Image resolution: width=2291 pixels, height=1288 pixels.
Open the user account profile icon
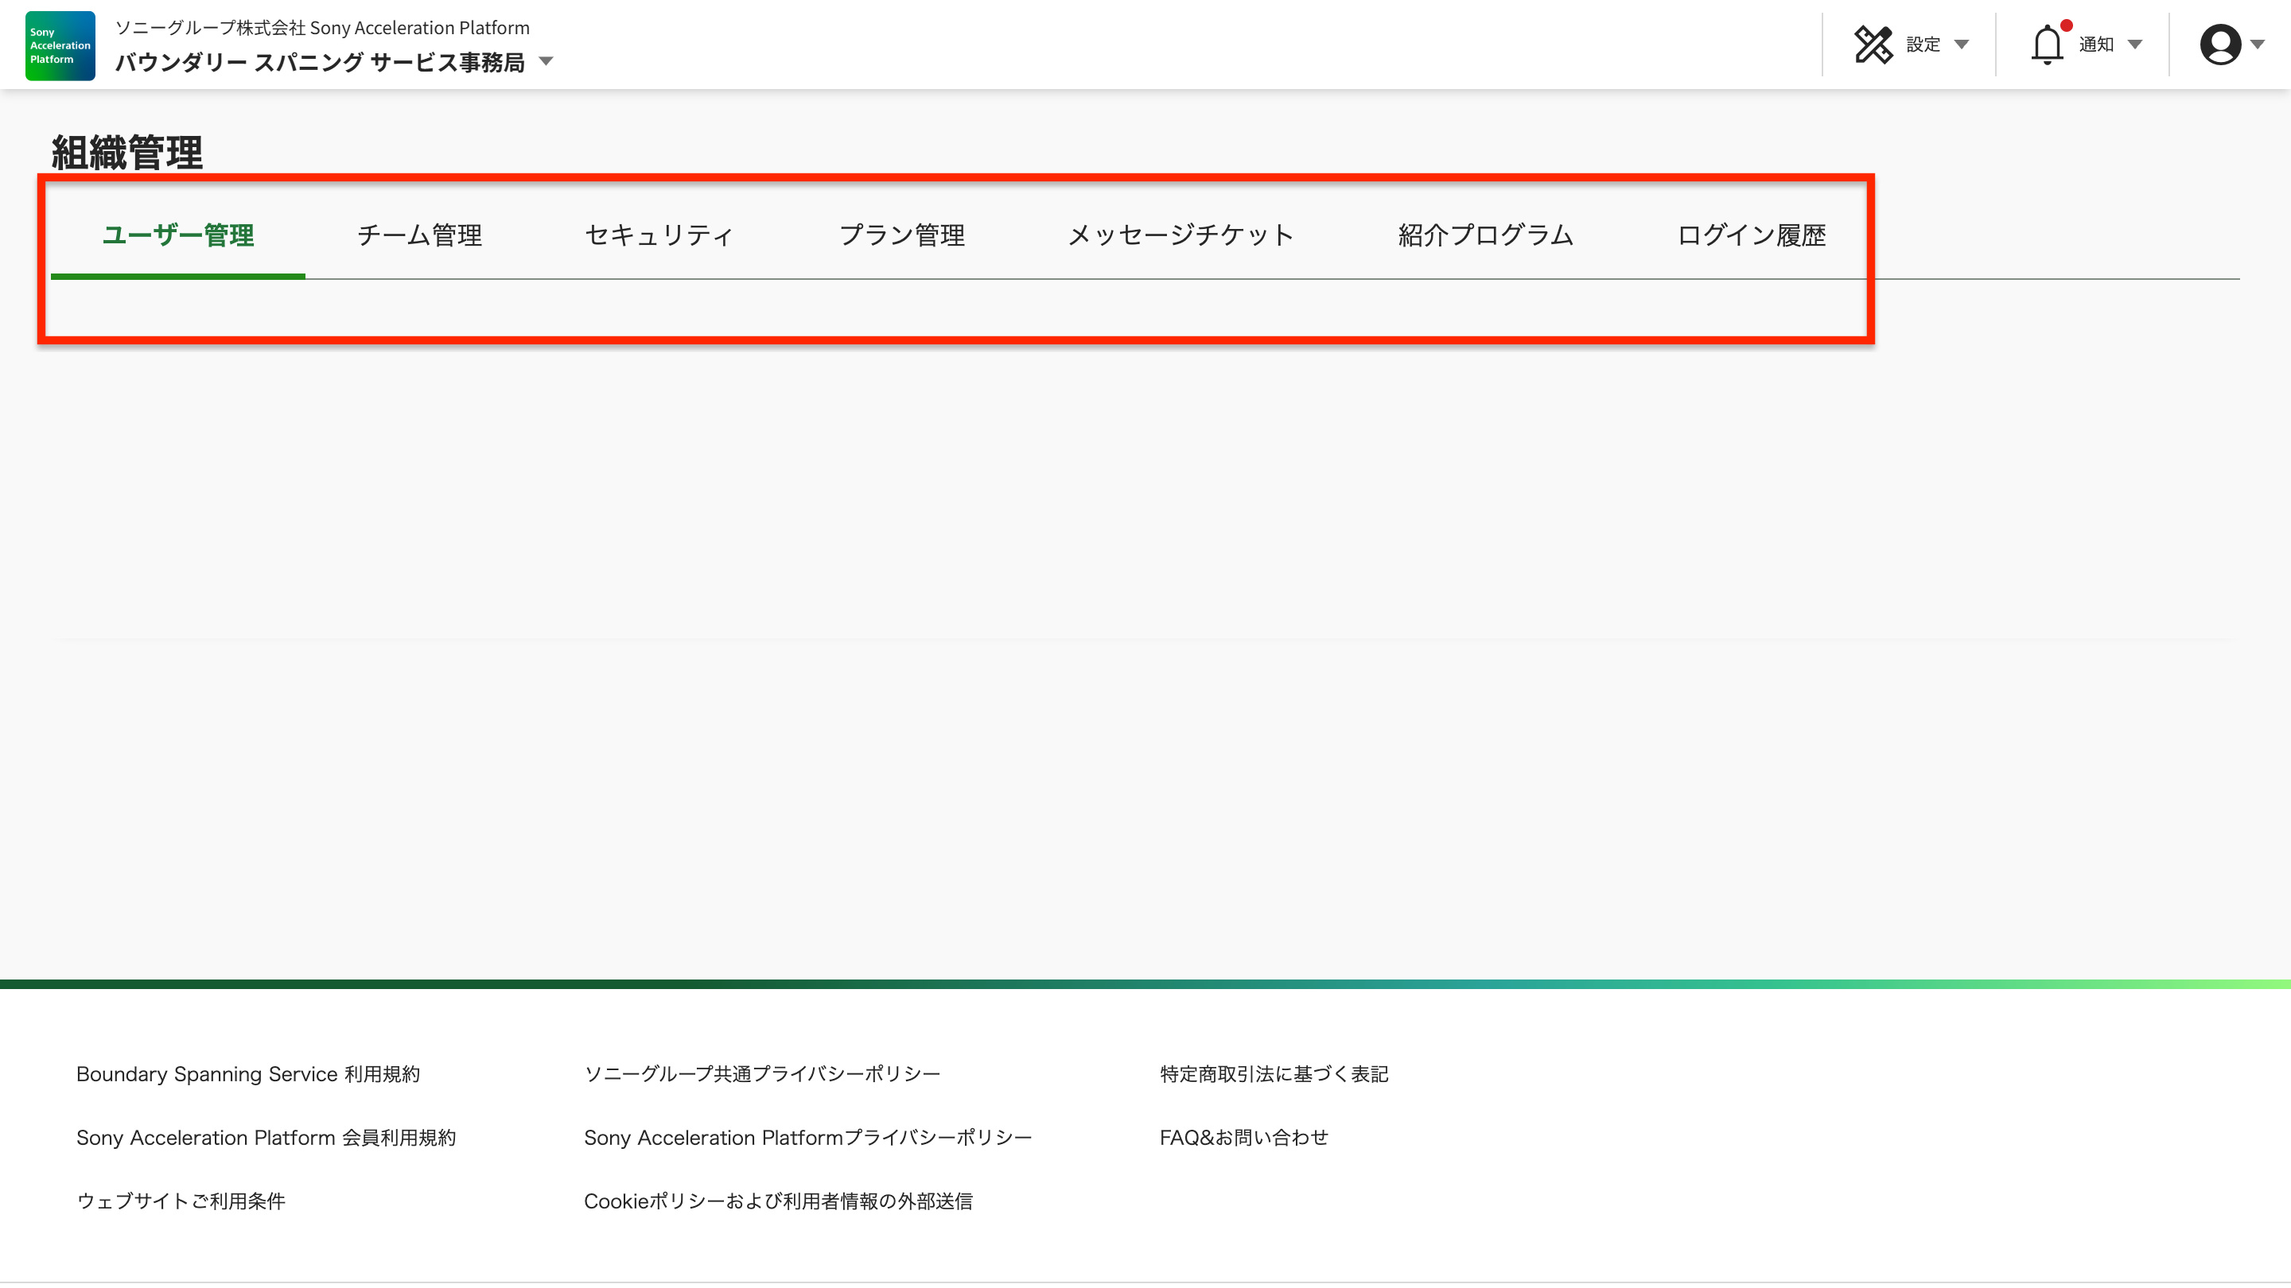[x=2220, y=44]
